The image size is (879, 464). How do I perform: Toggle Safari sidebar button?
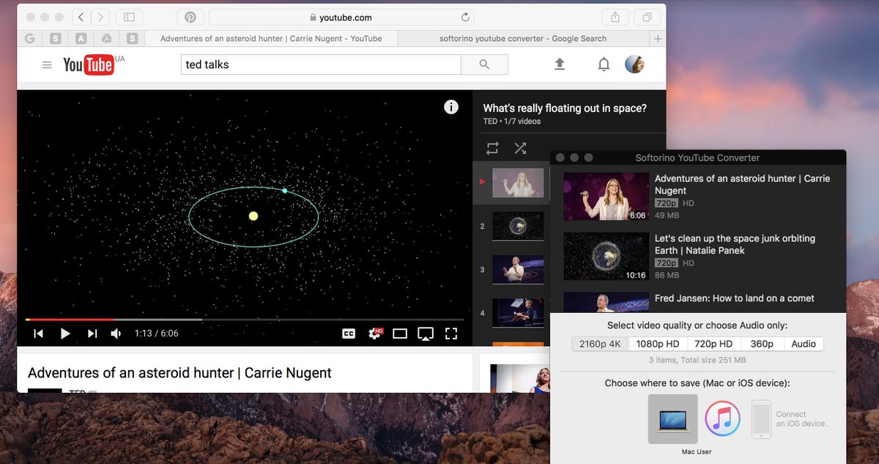pyautogui.click(x=129, y=17)
